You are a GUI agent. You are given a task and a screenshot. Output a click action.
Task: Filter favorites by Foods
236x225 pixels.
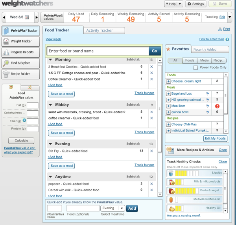pos(190,60)
